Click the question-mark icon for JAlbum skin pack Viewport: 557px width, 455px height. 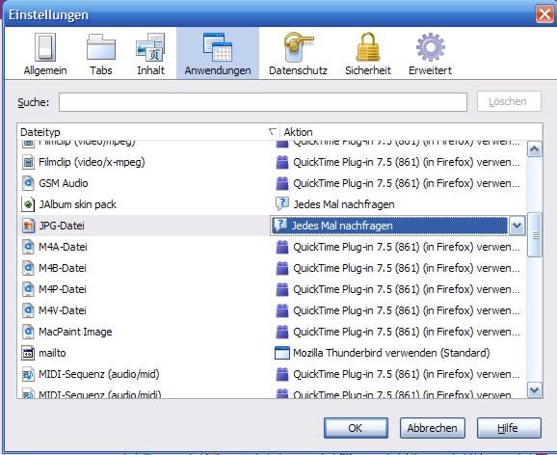(x=282, y=204)
